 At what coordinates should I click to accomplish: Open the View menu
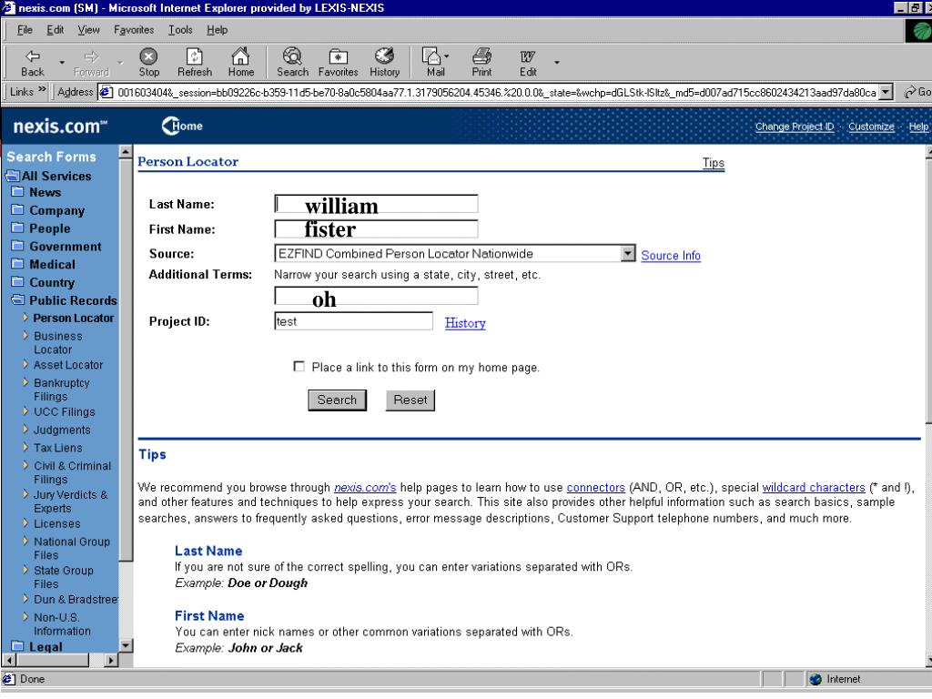tap(88, 30)
